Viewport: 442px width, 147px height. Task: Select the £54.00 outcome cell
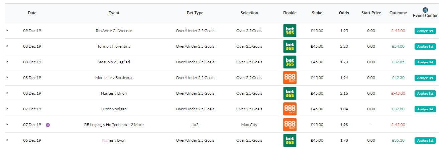point(398,46)
